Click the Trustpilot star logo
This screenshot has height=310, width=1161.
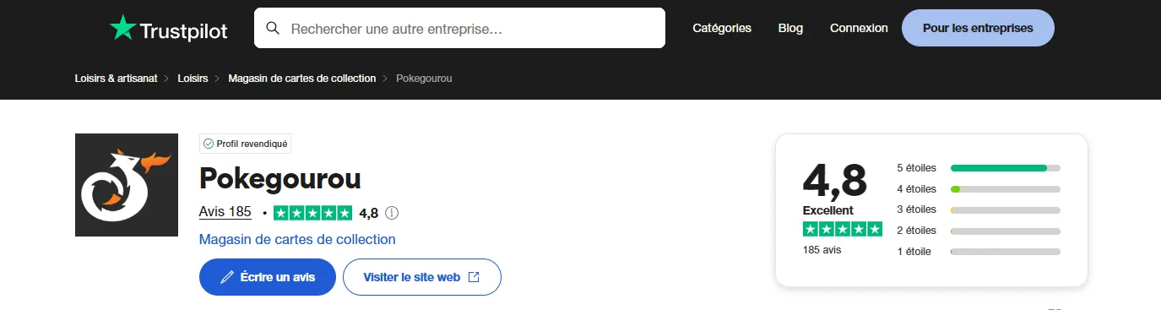click(122, 28)
